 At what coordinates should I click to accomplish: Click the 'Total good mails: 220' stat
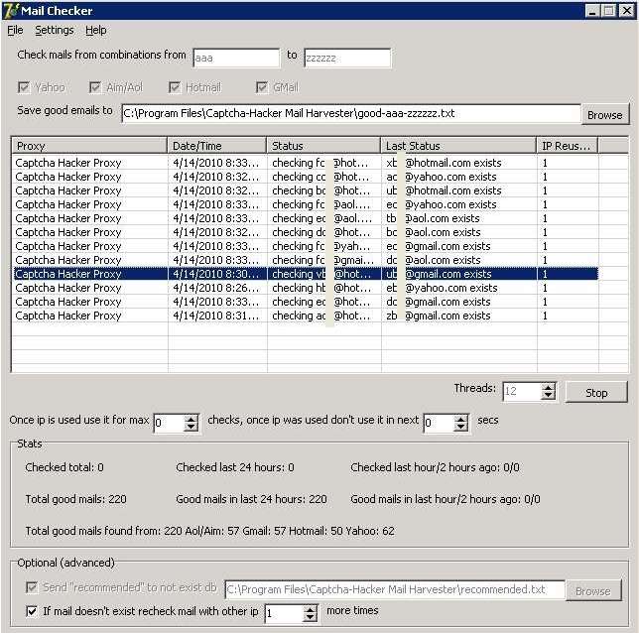tap(75, 499)
